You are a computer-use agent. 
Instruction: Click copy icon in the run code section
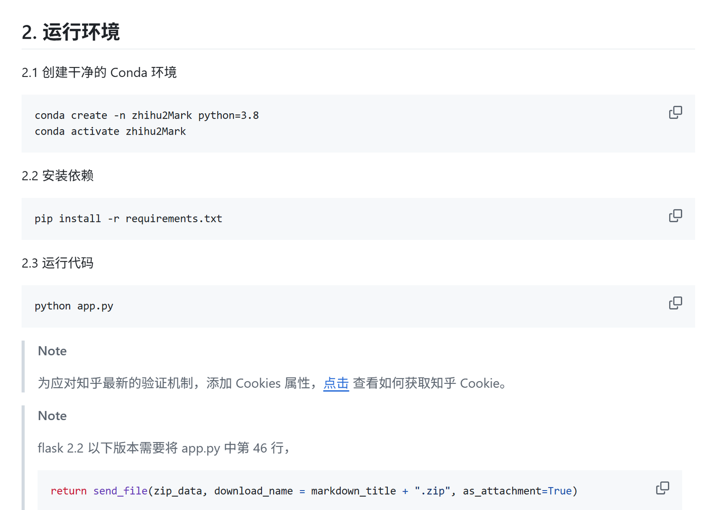(675, 302)
